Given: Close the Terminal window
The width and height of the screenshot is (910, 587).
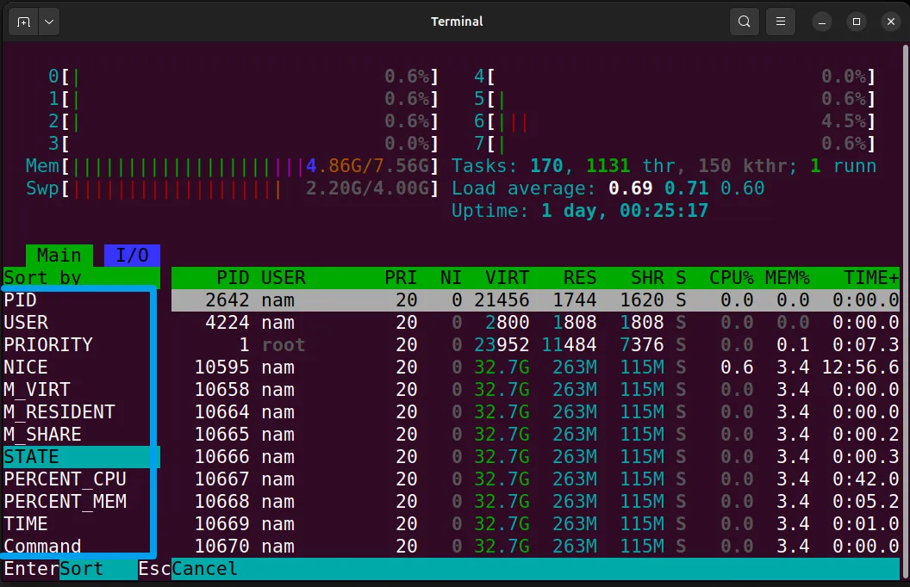Looking at the screenshot, I should coord(891,22).
